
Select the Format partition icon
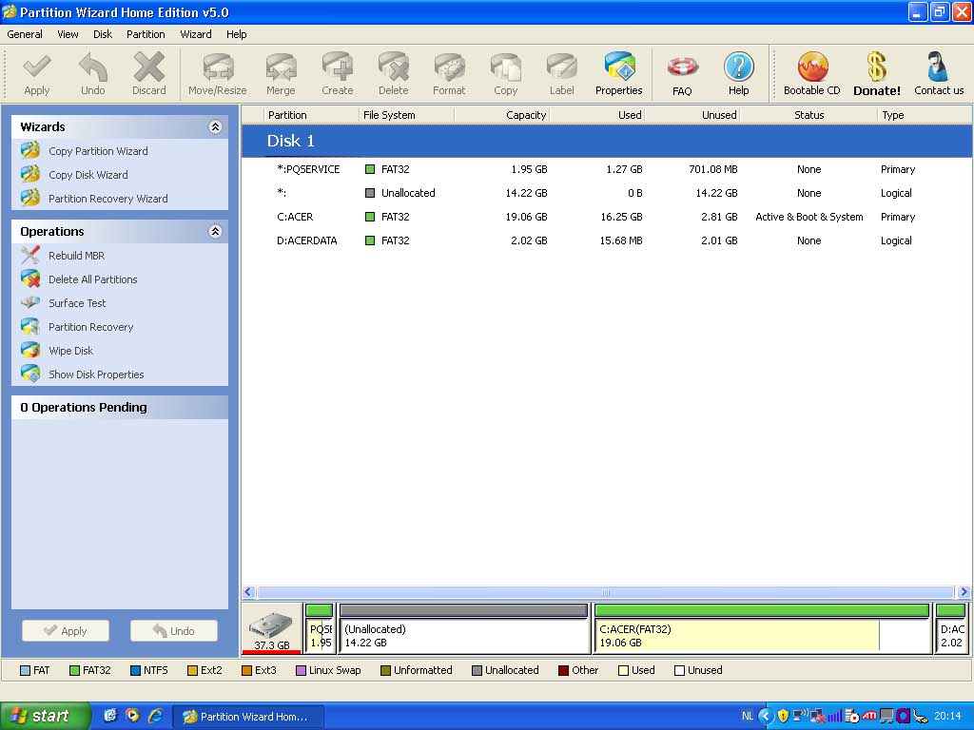pyautogui.click(x=449, y=67)
